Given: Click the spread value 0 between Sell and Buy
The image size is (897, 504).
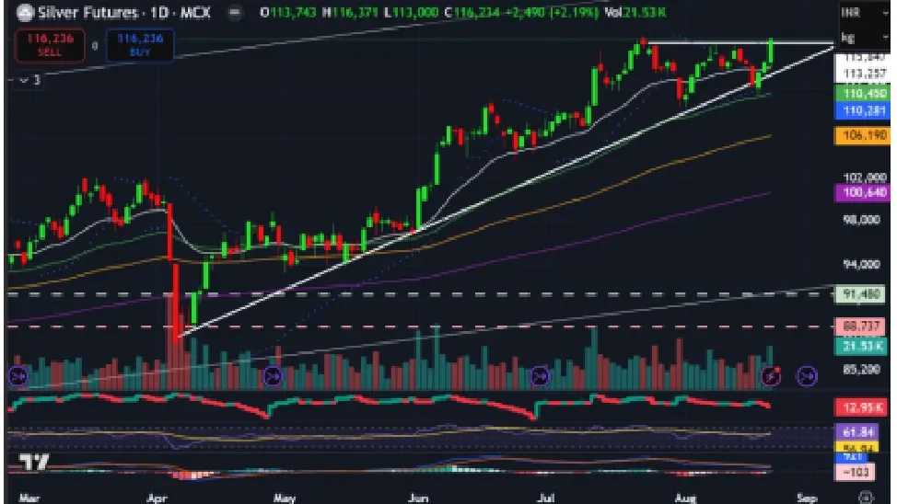Looking at the screenshot, I should pyautogui.click(x=95, y=46).
